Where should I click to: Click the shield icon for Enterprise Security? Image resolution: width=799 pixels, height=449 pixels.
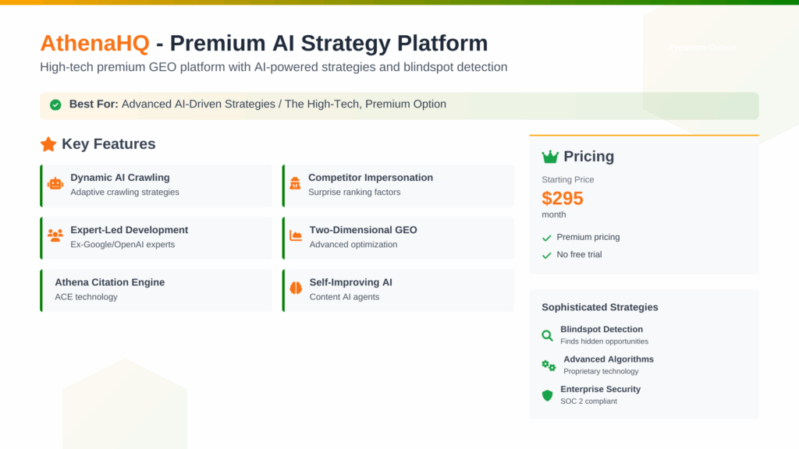(547, 394)
